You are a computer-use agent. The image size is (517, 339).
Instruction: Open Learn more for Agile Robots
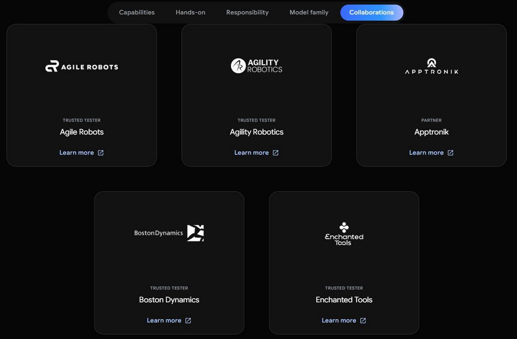click(x=77, y=153)
